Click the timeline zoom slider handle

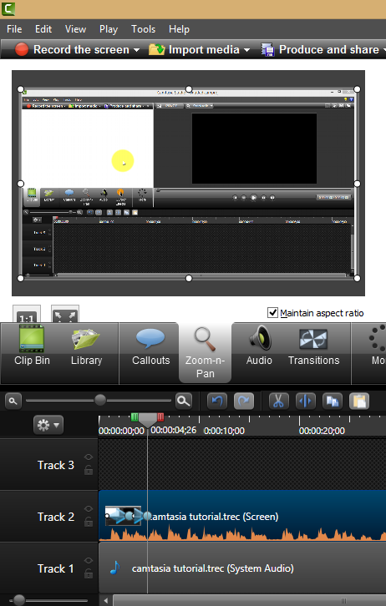pyautogui.click(x=100, y=400)
